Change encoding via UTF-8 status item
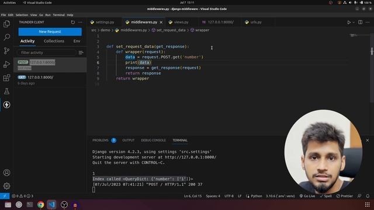The width and height of the screenshot is (374, 210). [228, 196]
